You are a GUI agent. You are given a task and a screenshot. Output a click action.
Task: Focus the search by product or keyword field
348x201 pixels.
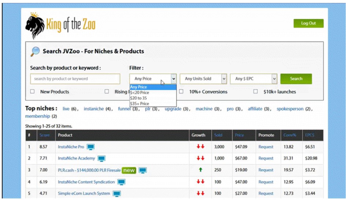point(75,79)
